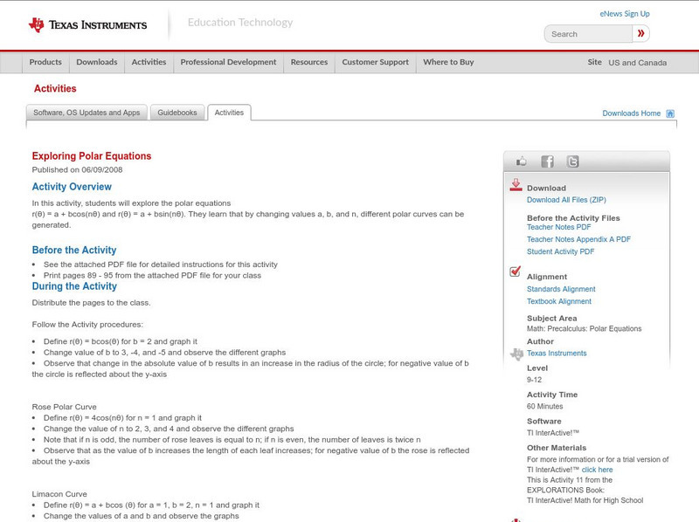This screenshot has width=699, height=522.
Task: Select the Activities tab
Action: click(229, 113)
